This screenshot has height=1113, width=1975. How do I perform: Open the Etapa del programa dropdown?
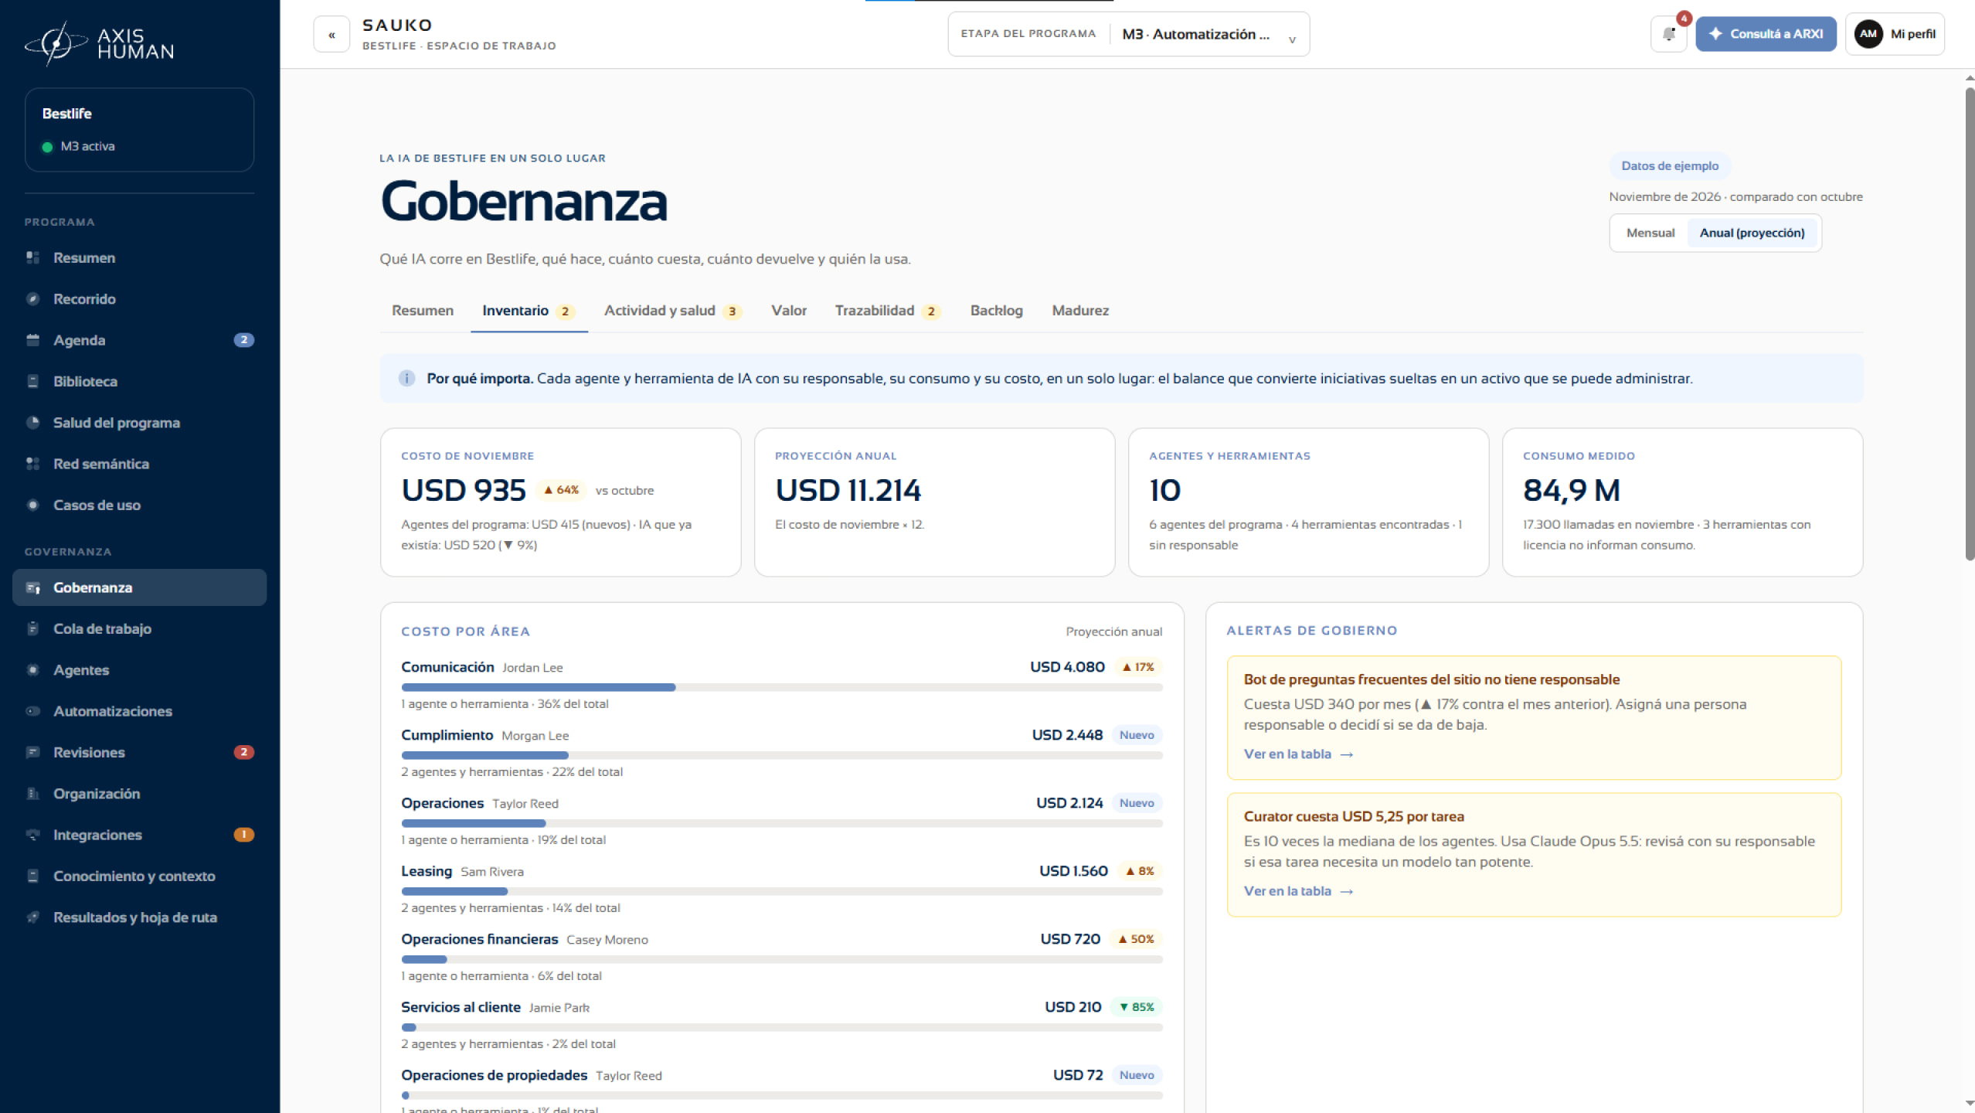(x=1128, y=34)
